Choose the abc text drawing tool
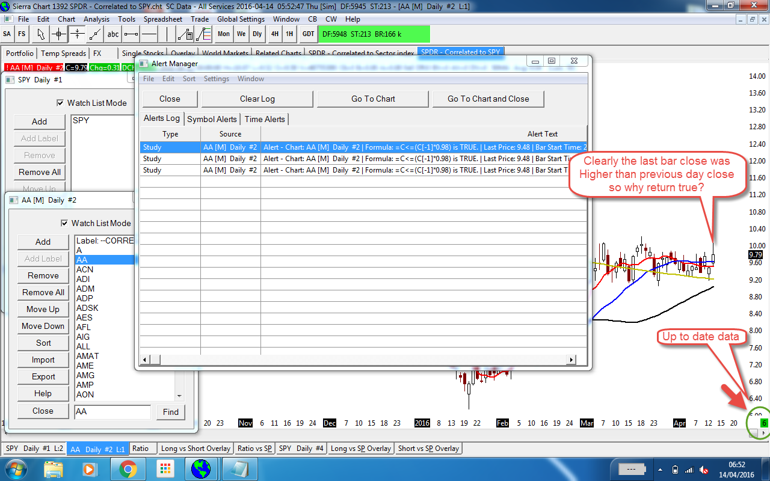770x481 pixels. click(x=113, y=34)
